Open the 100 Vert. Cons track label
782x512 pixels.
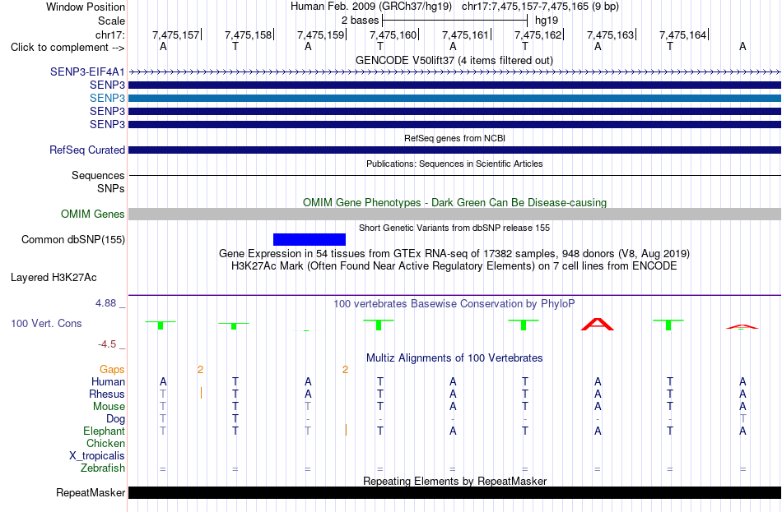[46, 324]
